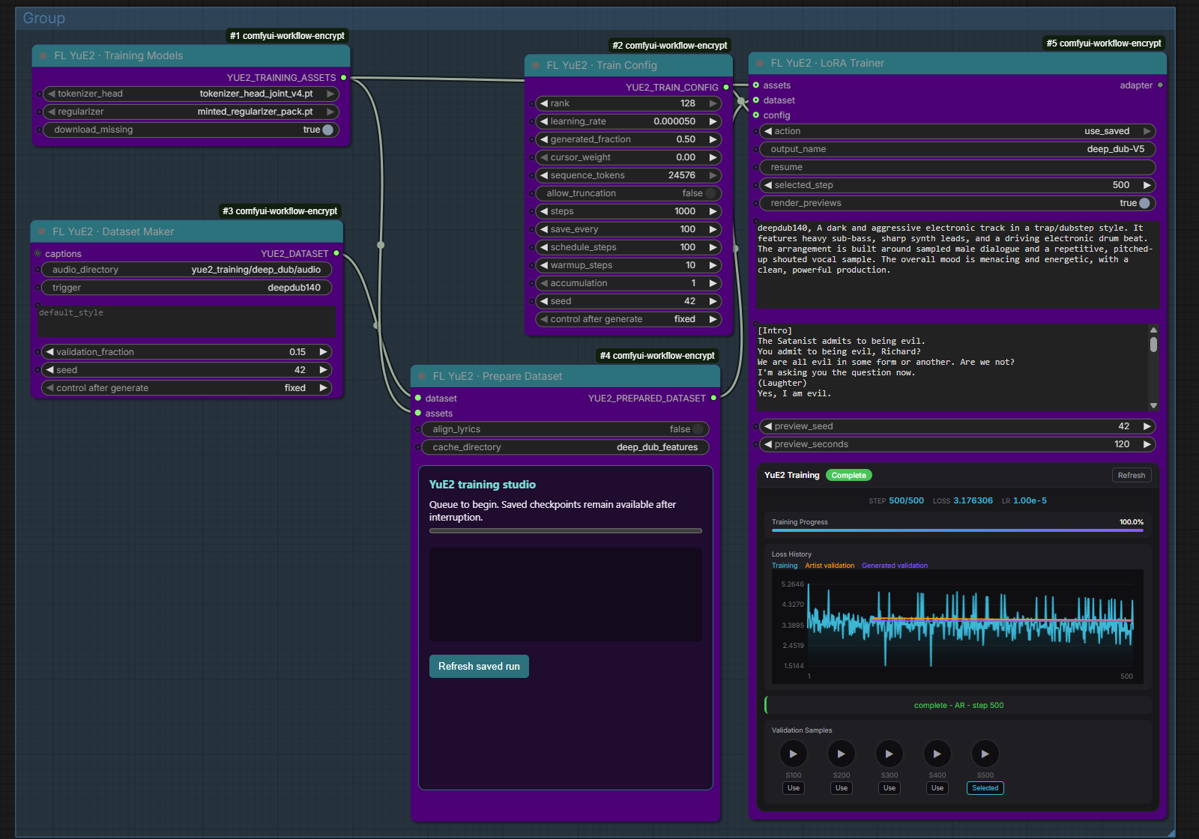
Task: Toggle align_lyrics switch
Action: (x=698, y=429)
